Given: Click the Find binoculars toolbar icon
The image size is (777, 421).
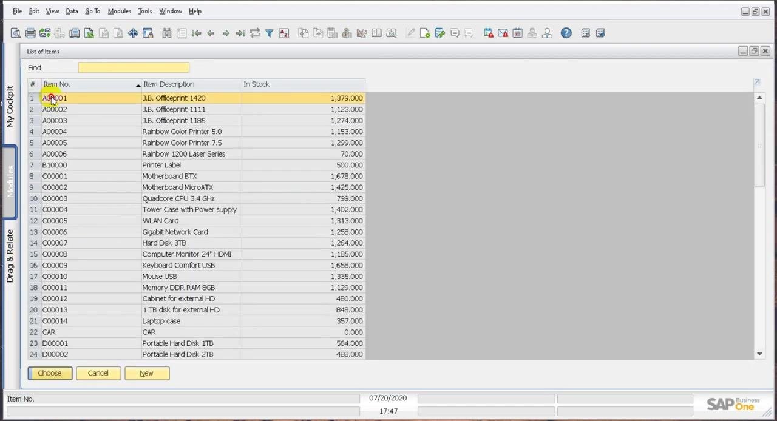Looking at the screenshot, I should [166, 33].
